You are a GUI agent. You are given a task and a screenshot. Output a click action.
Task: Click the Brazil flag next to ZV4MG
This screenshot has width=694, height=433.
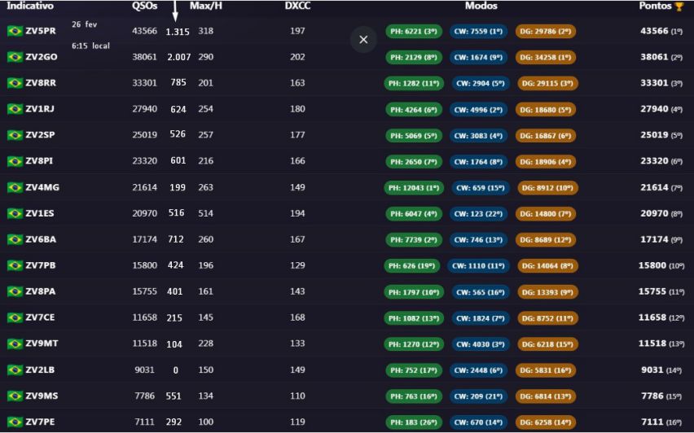[x=15, y=187]
